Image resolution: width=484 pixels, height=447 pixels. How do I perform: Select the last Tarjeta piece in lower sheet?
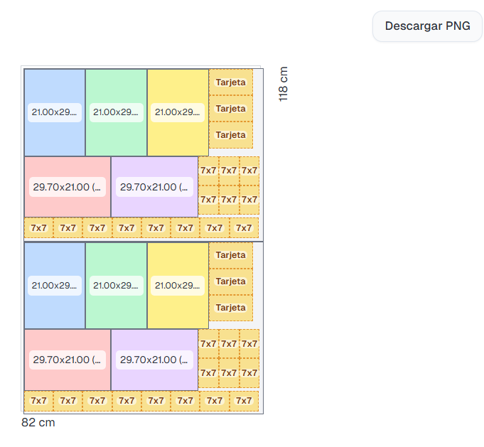[x=230, y=308]
